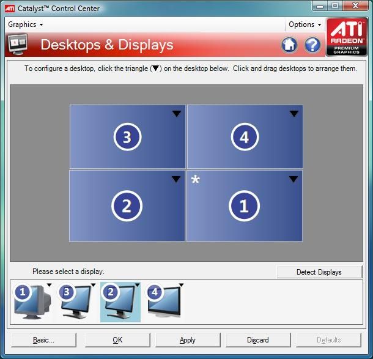Expand the triangle on desktop 1
This screenshot has height=359, width=373.
pos(294,179)
